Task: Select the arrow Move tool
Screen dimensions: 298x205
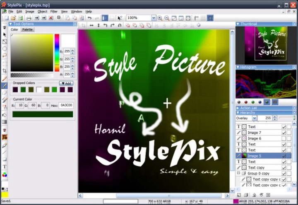Action: click(5, 35)
